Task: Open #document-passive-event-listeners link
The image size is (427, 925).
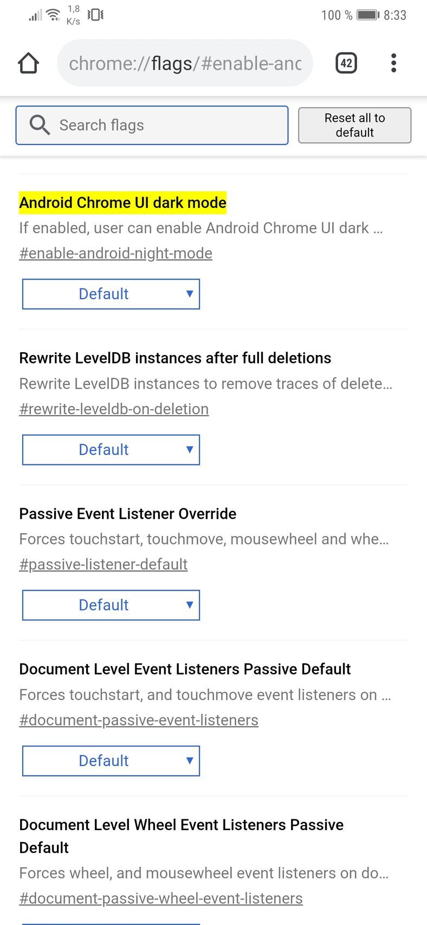Action: click(x=139, y=720)
